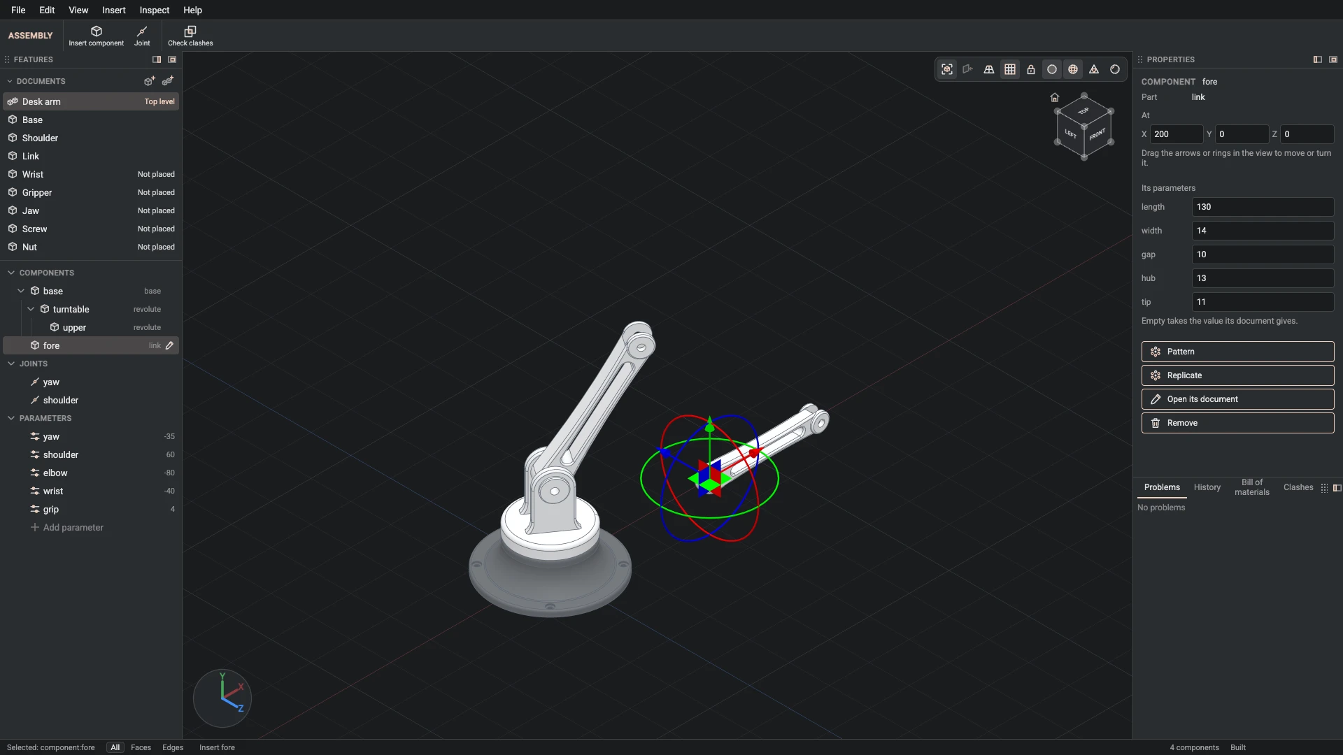
Task: Click the fit-view frame icon in the viewport toolbar
Action: (947, 69)
